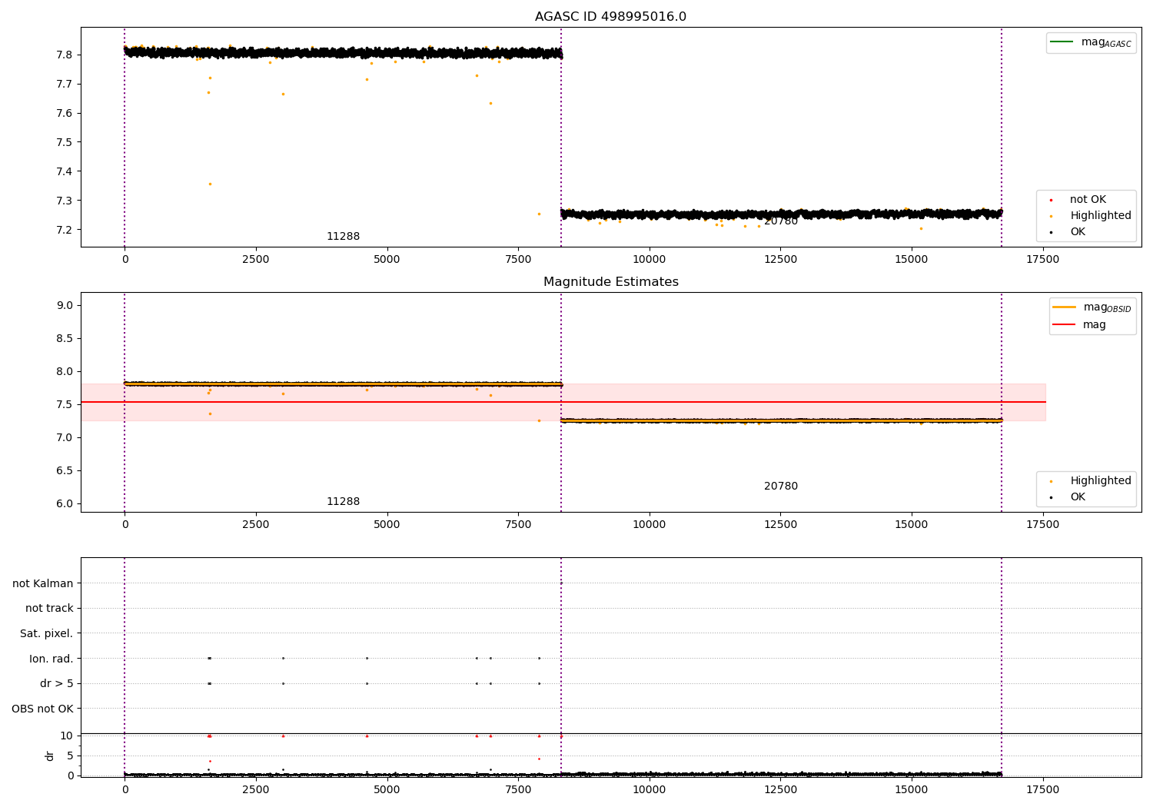Click the 'not Kalman' axis label

[43, 583]
